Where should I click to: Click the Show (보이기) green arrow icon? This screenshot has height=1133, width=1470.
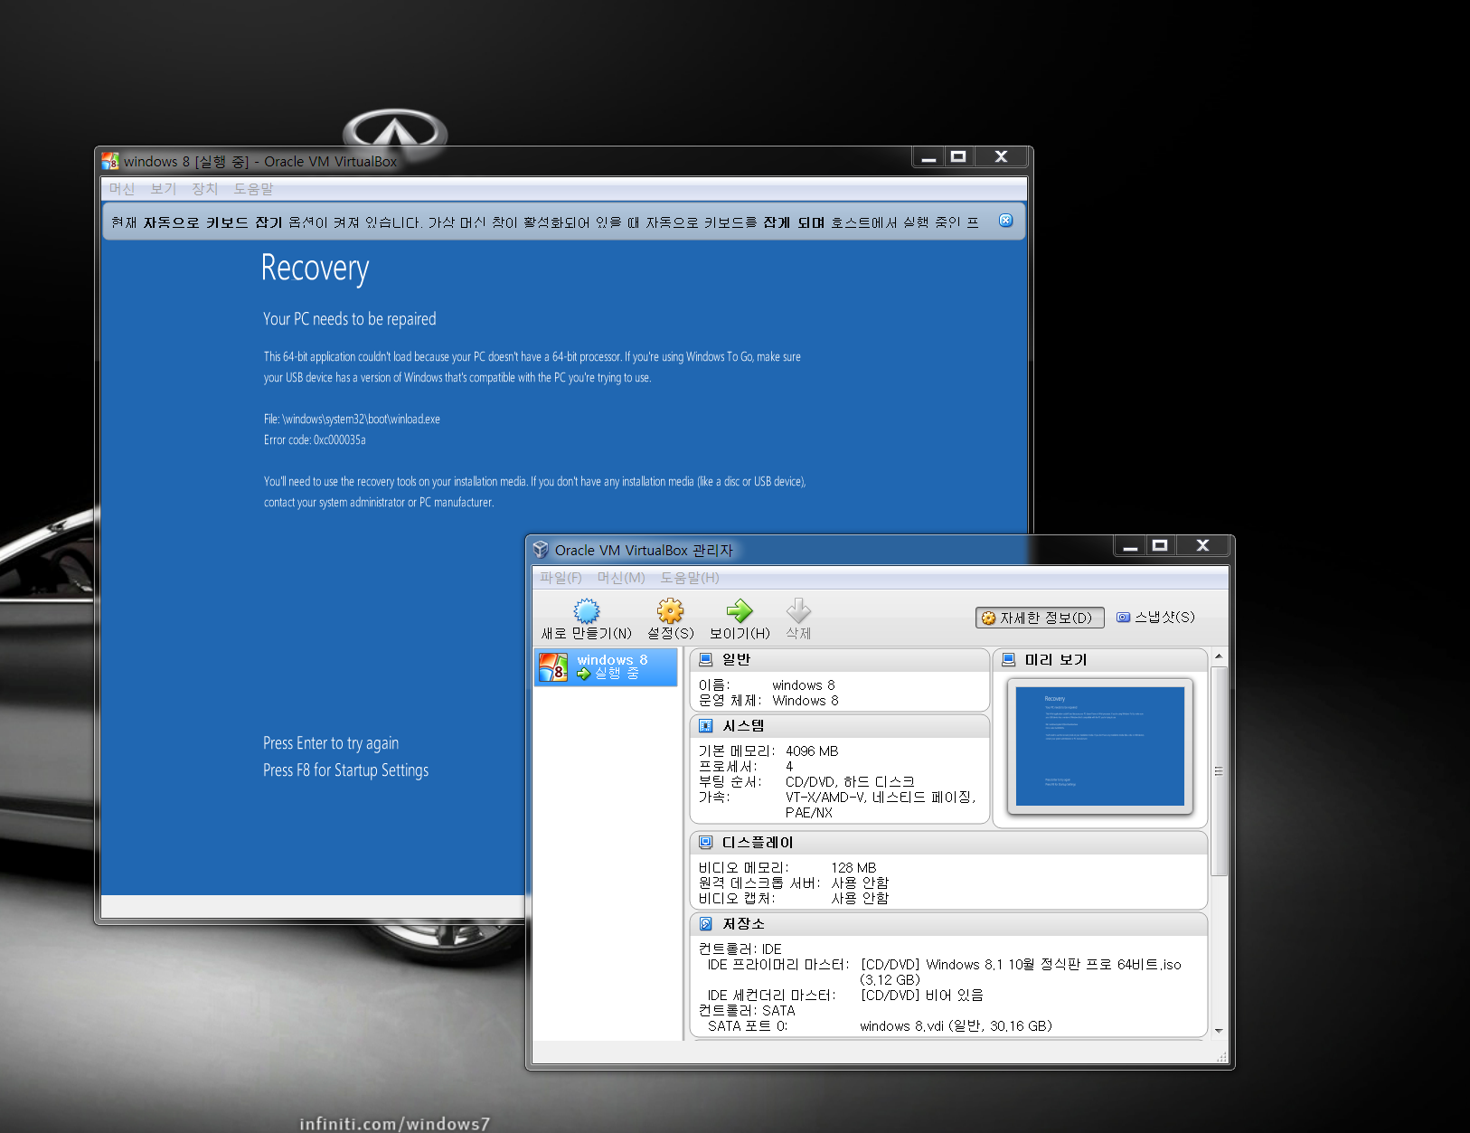tap(740, 611)
